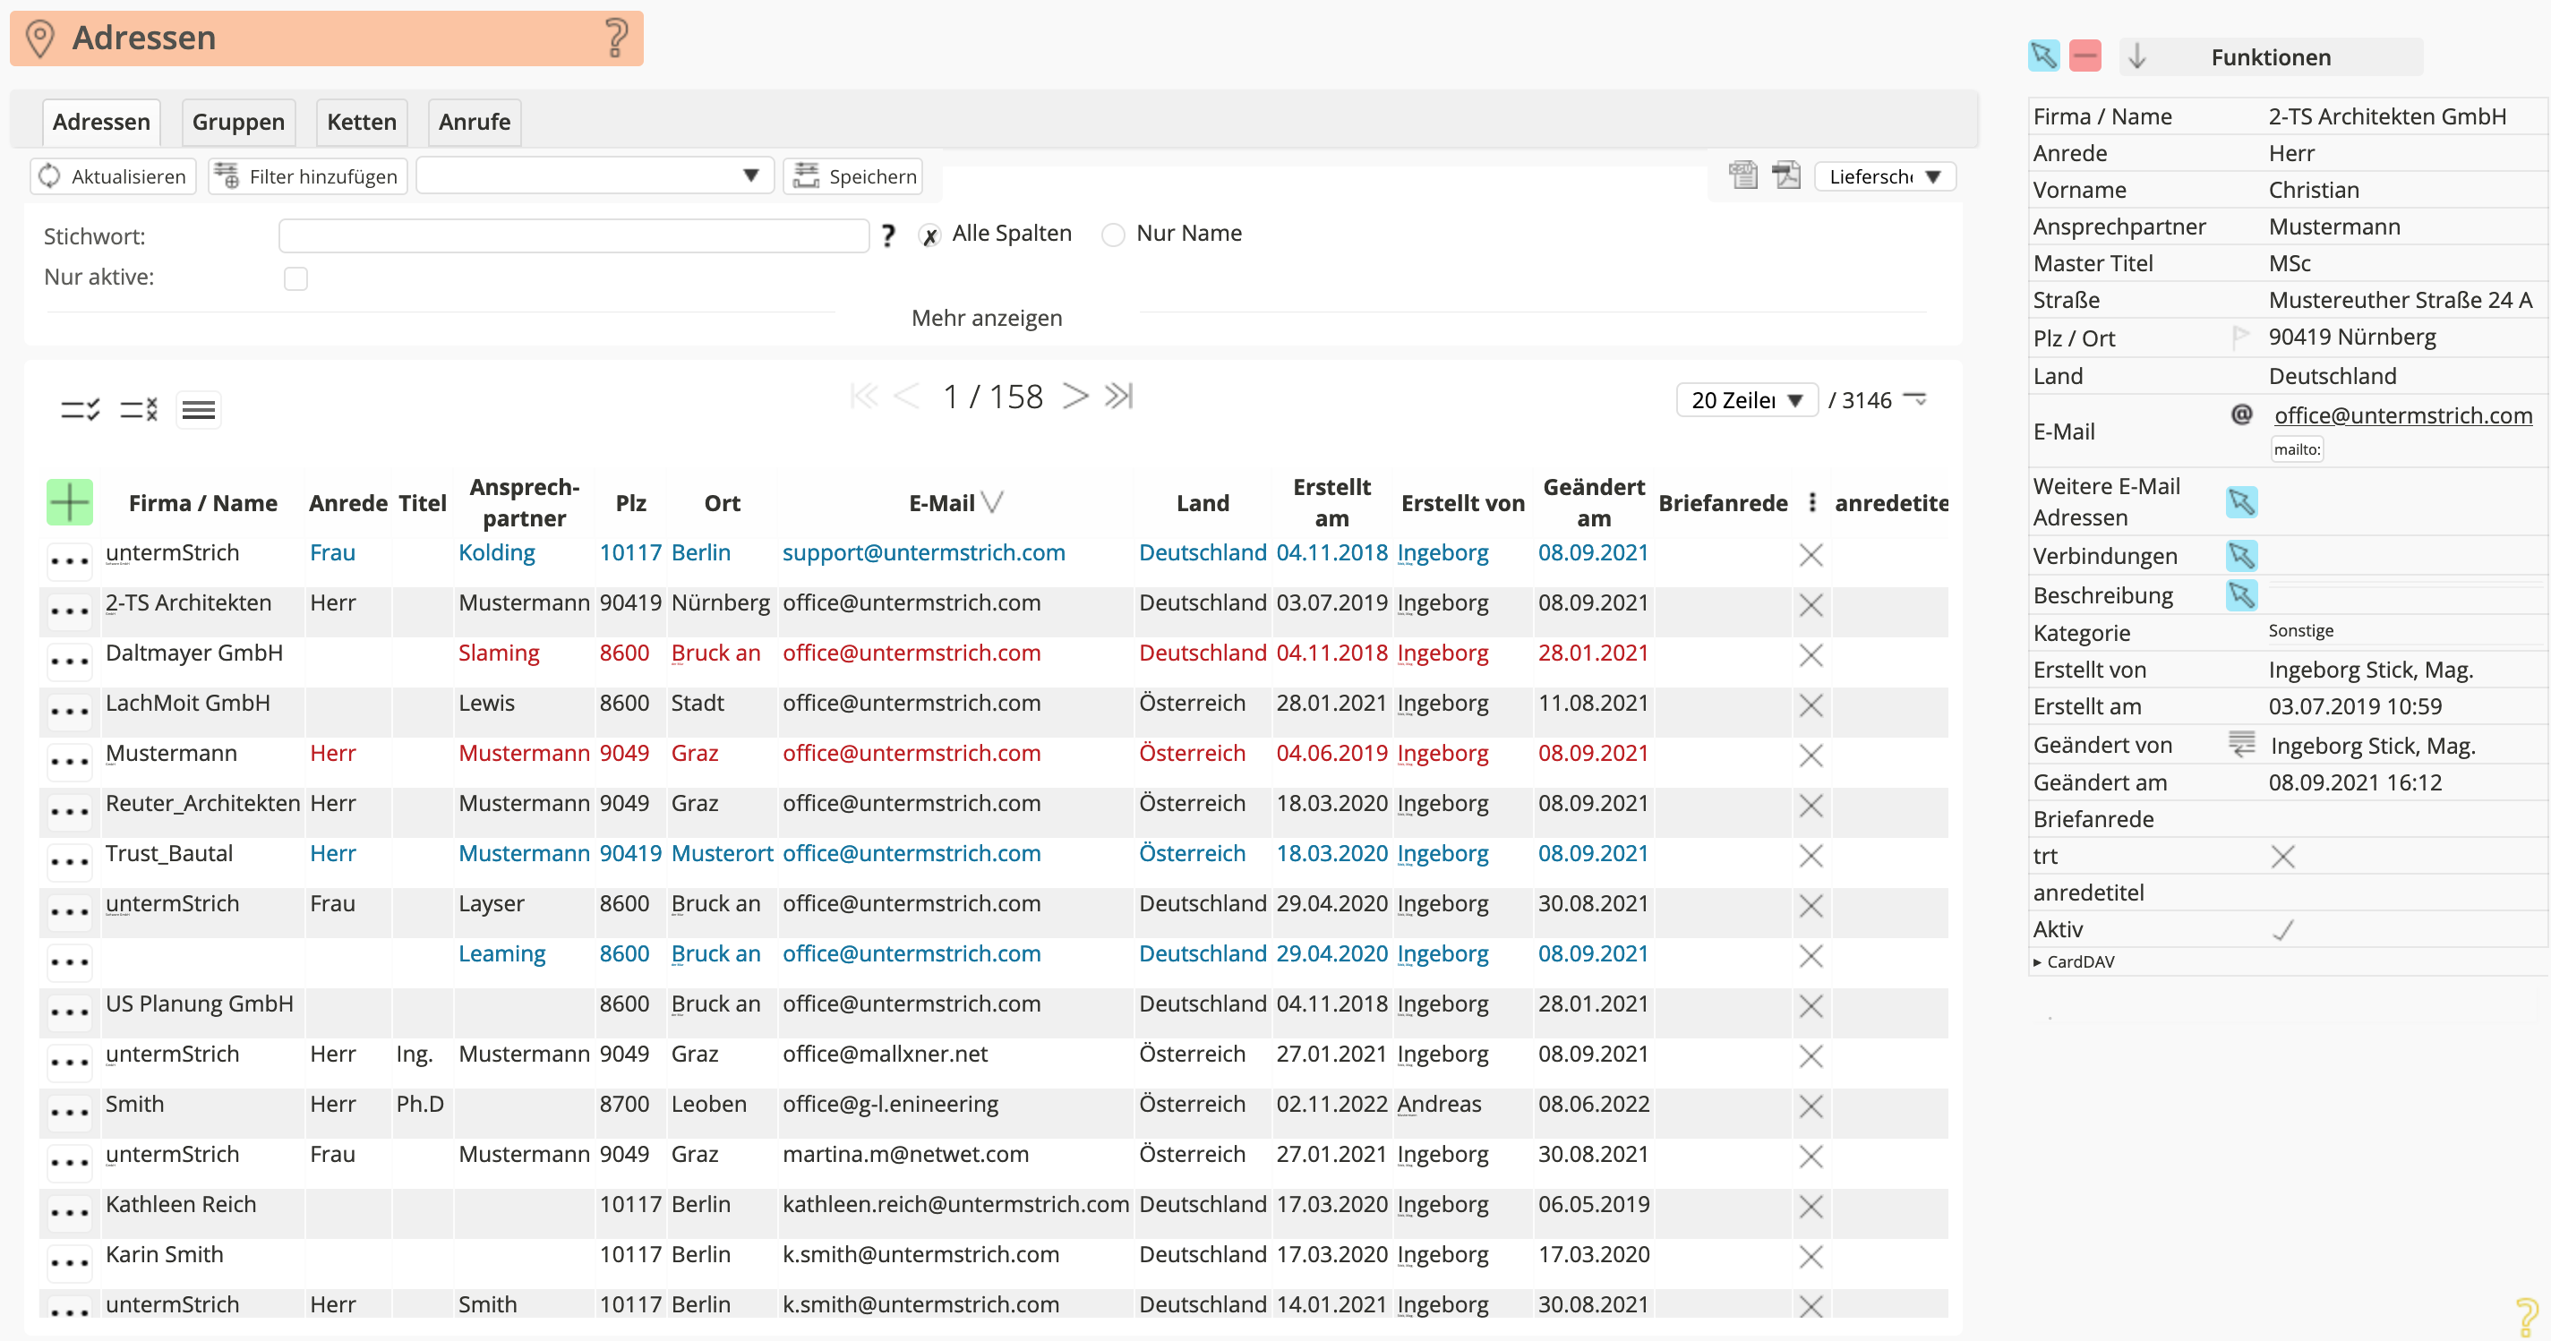This screenshot has height=1341, width=2551.
Task: Open the Verbindungen edit icon
Action: pos(2241,556)
